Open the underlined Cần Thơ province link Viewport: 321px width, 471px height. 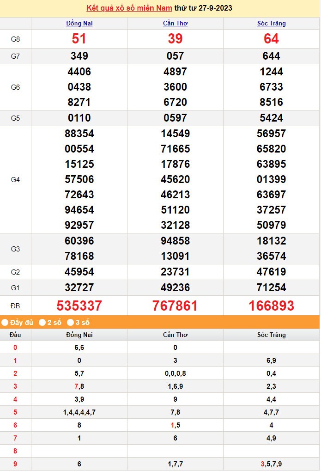[x=175, y=24]
